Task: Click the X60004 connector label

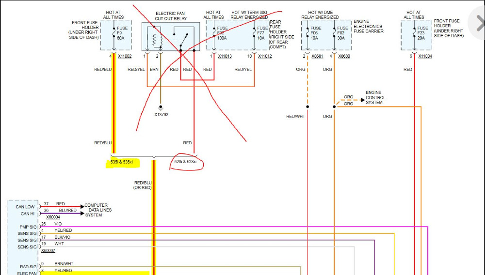Action: point(53,218)
